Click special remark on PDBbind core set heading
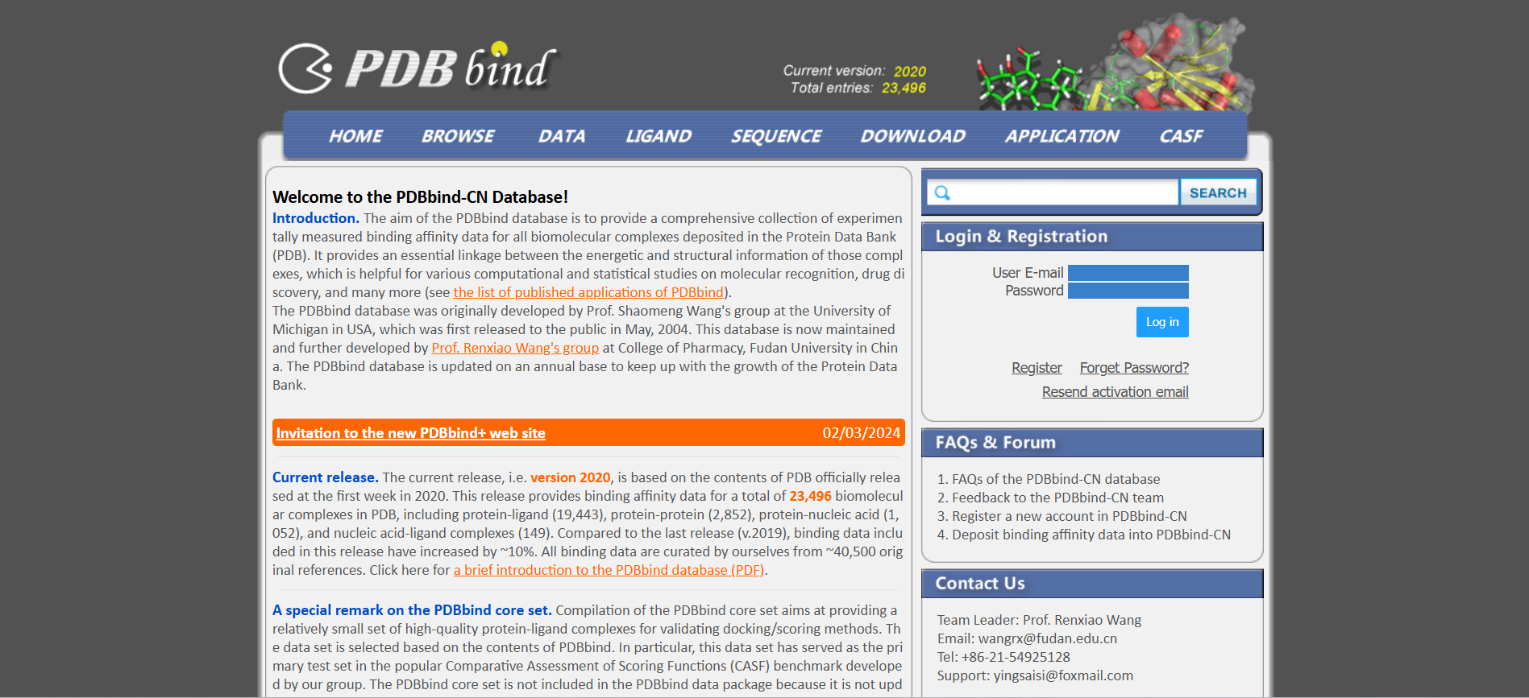This screenshot has width=1529, height=698. click(x=412, y=610)
